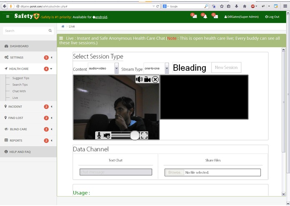Expand the Blind Care sidebar menu

[x=28, y=129]
